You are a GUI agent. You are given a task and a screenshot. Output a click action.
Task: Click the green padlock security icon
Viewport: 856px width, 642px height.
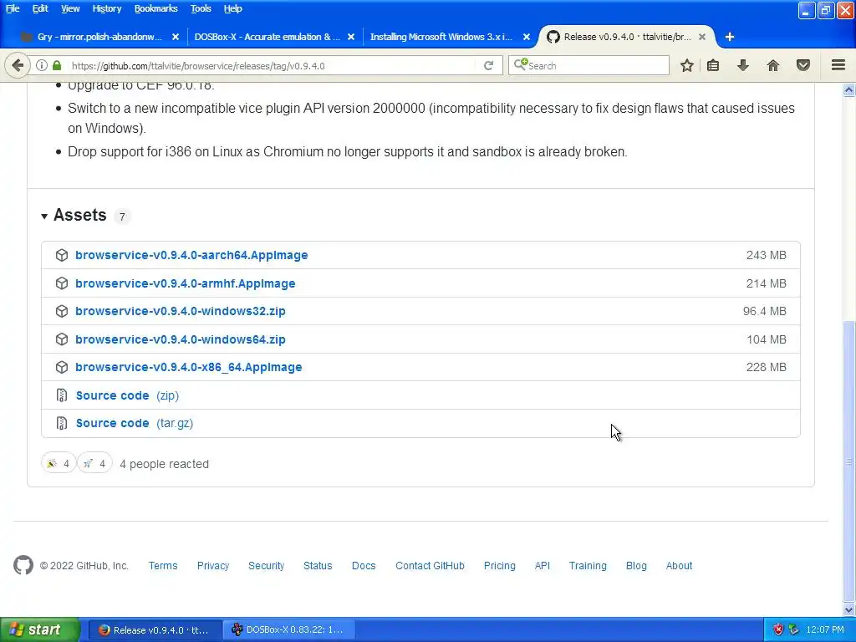pyautogui.click(x=57, y=65)
